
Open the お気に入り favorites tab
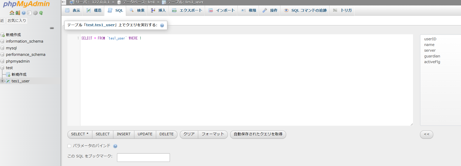(17, 21)
